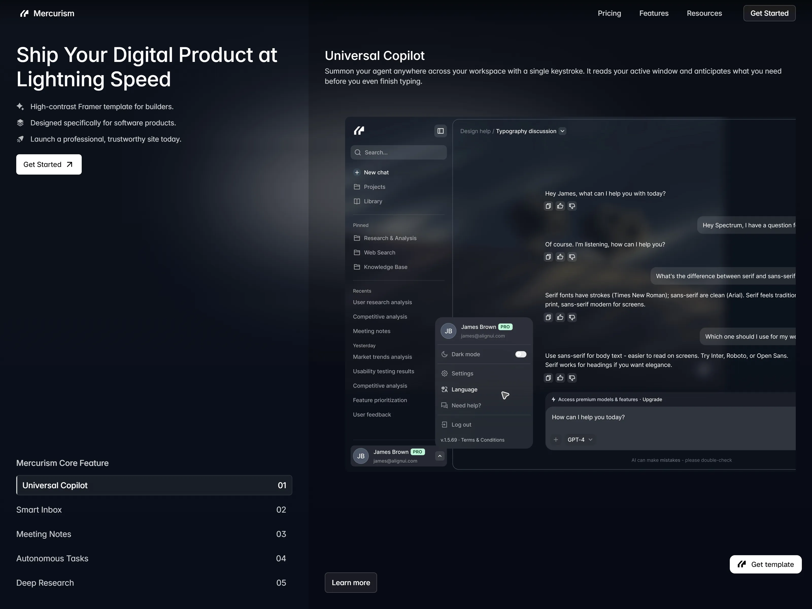Click the navbar Get Started button
The width and height of the screenshot is (812, 609).
[769, 13]
